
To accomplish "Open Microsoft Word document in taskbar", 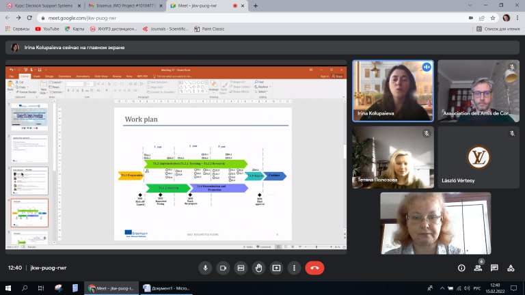I will click(166, 288).
